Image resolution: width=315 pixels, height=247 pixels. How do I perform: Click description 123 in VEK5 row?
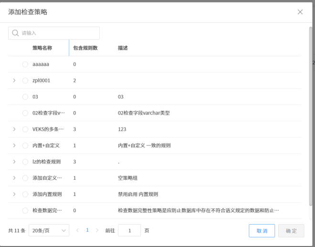pos(122,129)
